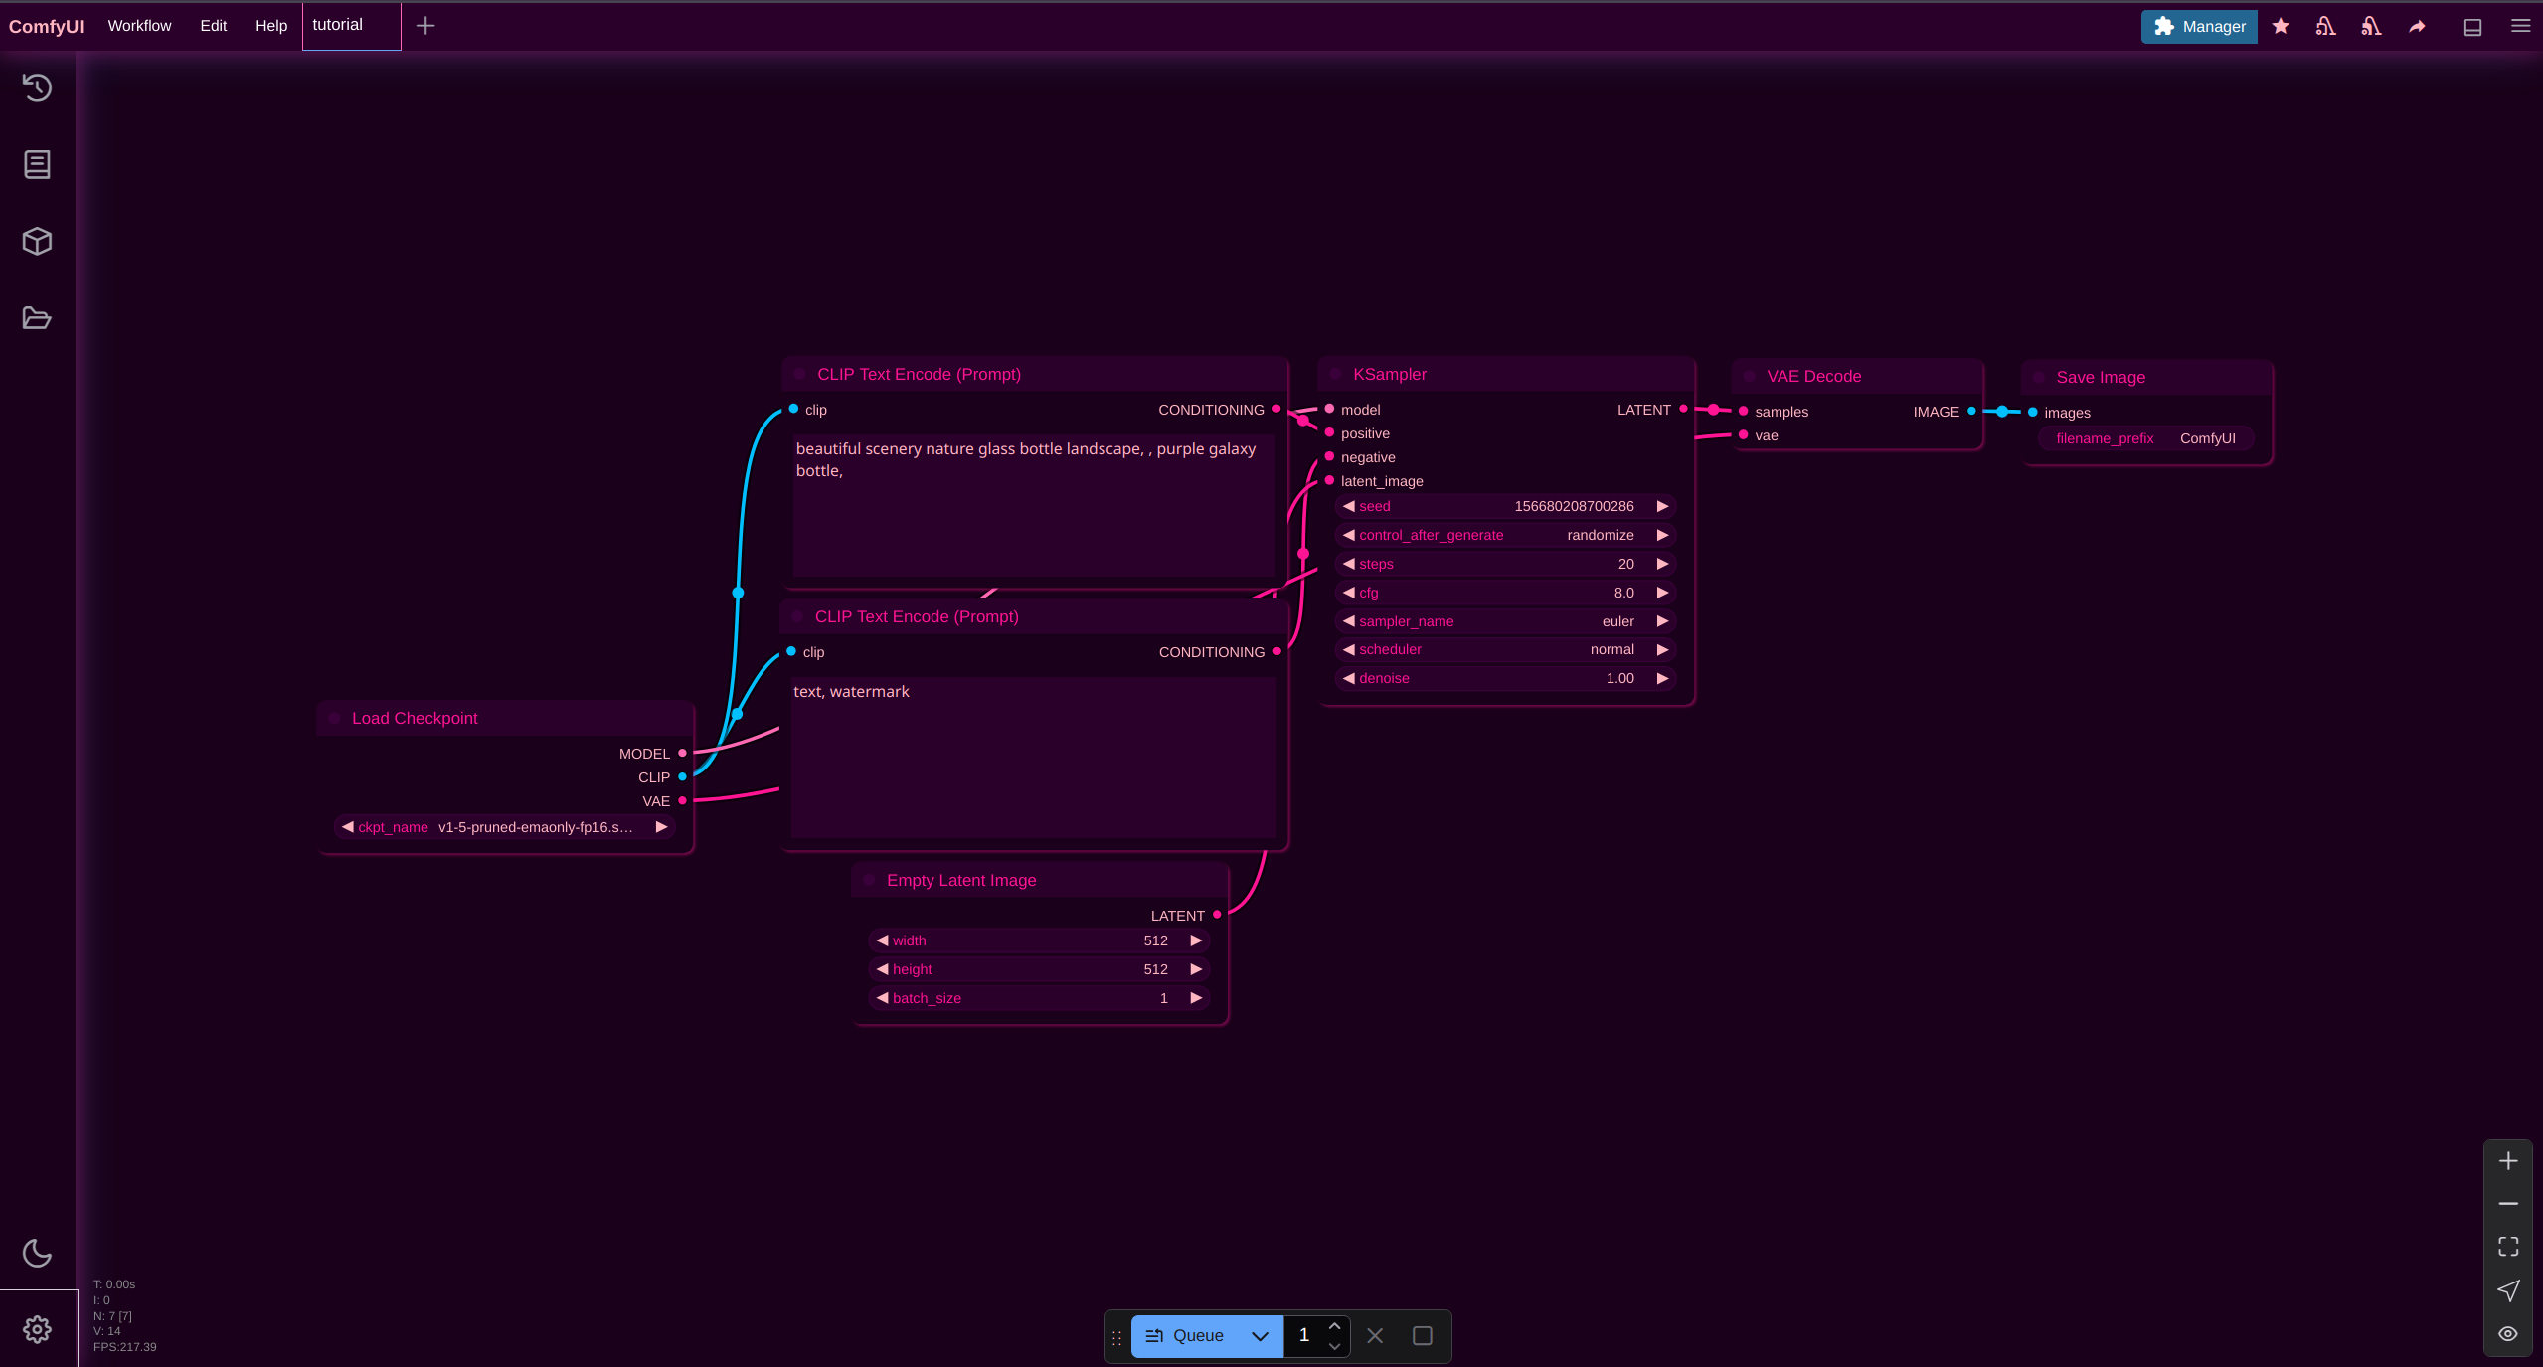Screen dimensions: 2543x1367
Task: Open the model library icon
Action: pyautogui.click(x=37, y=241)
